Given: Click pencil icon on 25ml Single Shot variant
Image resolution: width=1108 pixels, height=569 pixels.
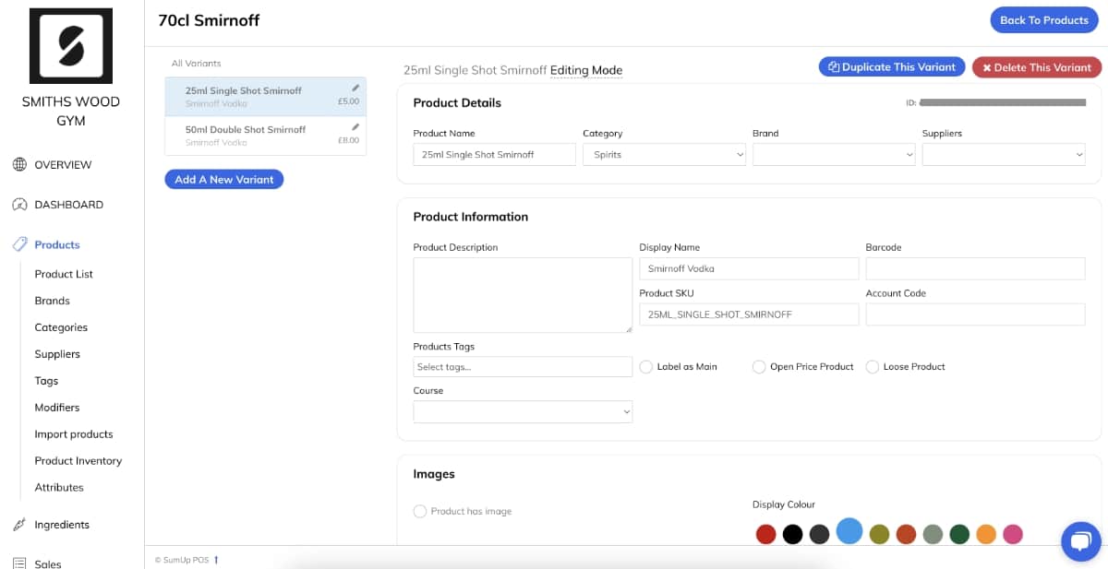Looking at the screenshot, I should click(355, 89).
